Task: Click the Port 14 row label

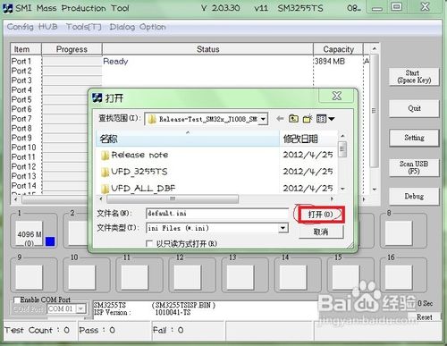Action: (x=23, y=185)
